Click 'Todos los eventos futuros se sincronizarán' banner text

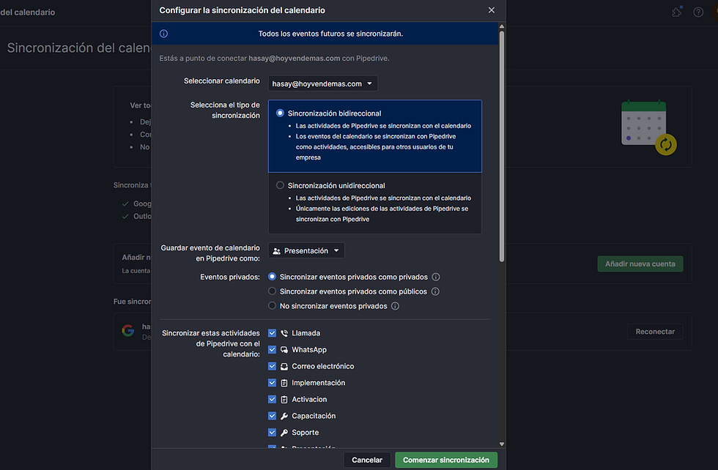click(x=330, y=34)
